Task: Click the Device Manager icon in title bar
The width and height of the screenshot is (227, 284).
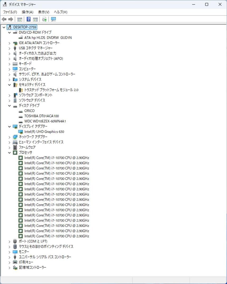Action: 5,4
